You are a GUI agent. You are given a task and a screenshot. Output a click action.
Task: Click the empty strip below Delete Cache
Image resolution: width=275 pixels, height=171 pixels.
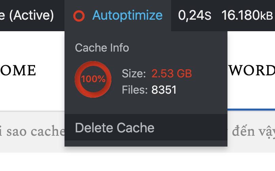[146, 144]
